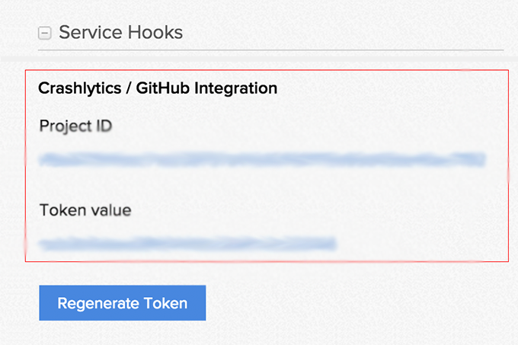Viewport: 518px width, 345px height.
Task: Click the word "Hooks" in the section title
Action: (x=156, y=33)
